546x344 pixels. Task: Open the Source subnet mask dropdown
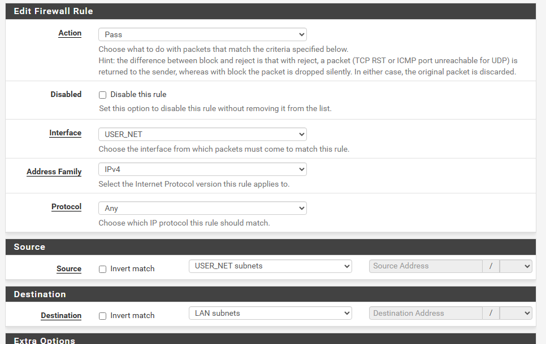click(515, 266)
